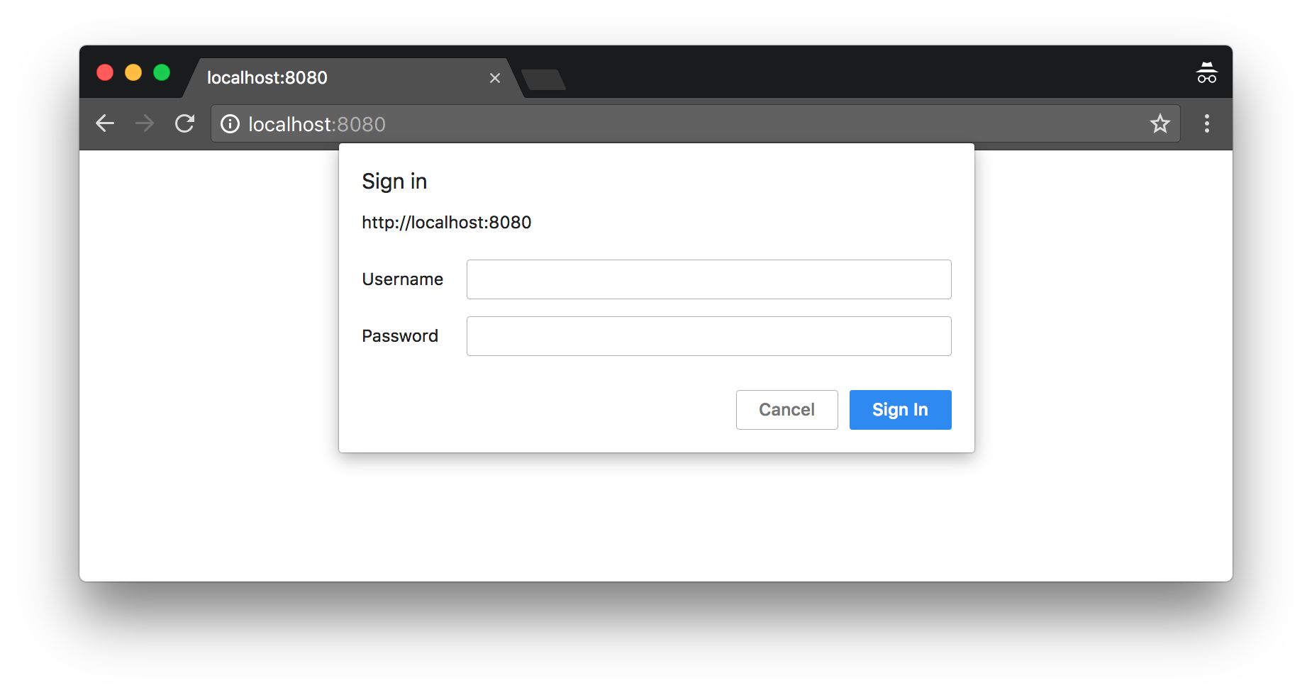
Task: Submit with the Sign In button
Action: click(900, 410)
